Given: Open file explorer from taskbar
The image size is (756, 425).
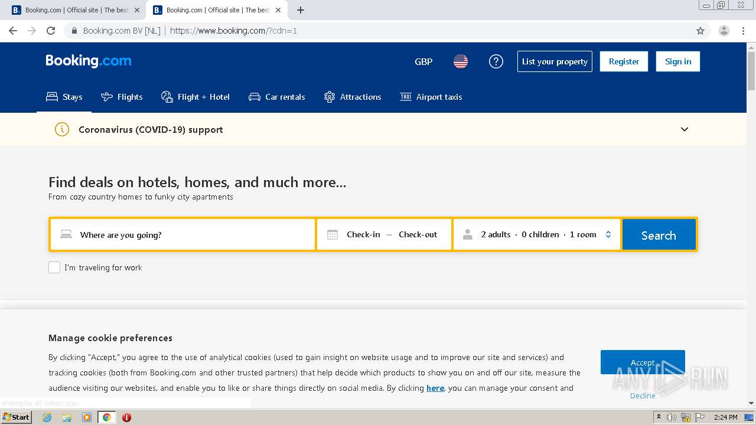Looking at the screenshot, I should pyautogui.click(x=67, y=417).
